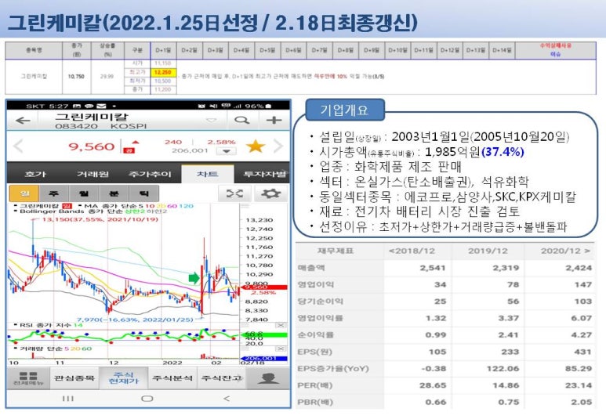Click the 시가총액 value 1,985억원

452,152
